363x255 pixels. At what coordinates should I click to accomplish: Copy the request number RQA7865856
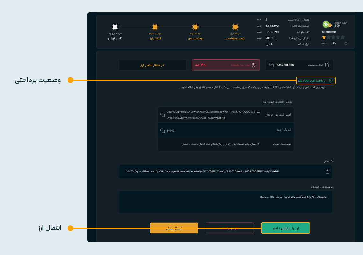tap(272, 65)
